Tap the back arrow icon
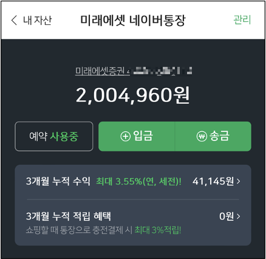266x259 pixels. coord(14,20)
